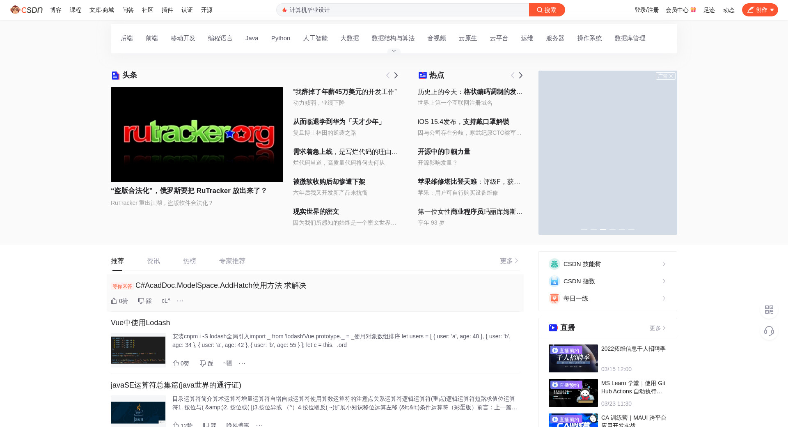This screenshot has height=427, width=788.
Task: Dislike the C#AcadDoc.ModelSpace.AddHatch question
Action: 145,301
